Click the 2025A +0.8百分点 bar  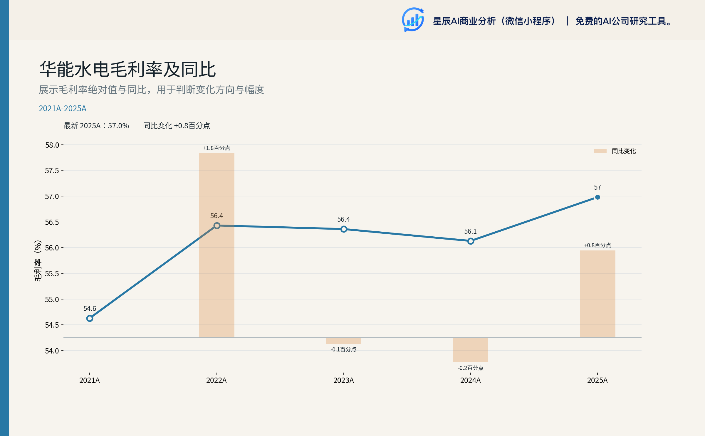point(597,294)
